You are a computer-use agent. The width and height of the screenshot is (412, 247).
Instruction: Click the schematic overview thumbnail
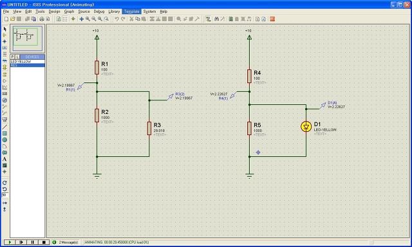point(27,39)
